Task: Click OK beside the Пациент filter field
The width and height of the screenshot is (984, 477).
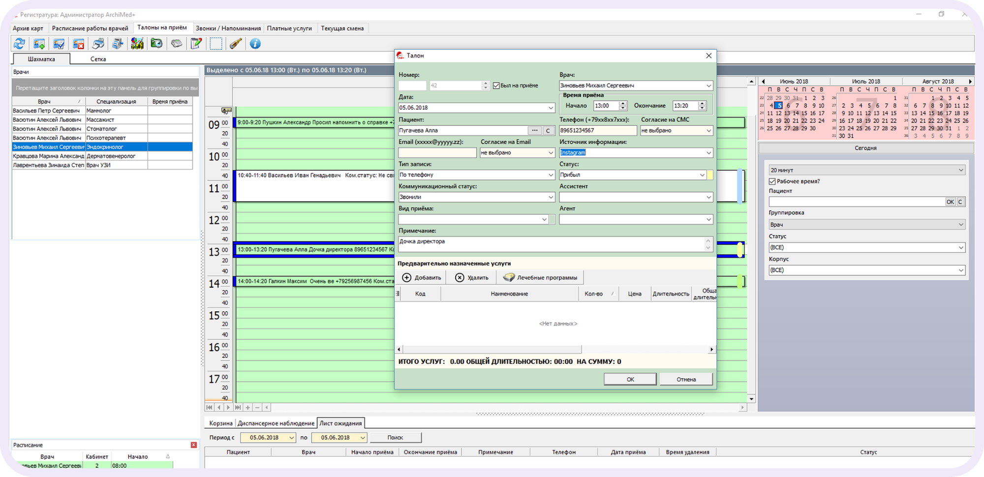Action: (x=950, y=202)
